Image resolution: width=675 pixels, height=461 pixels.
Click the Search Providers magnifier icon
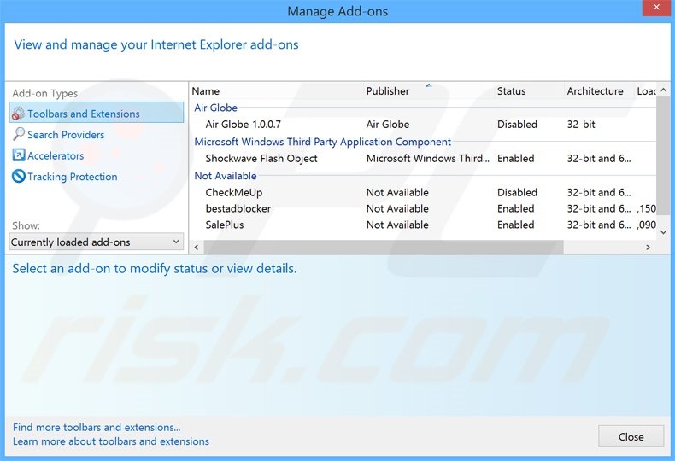[18, 134]
